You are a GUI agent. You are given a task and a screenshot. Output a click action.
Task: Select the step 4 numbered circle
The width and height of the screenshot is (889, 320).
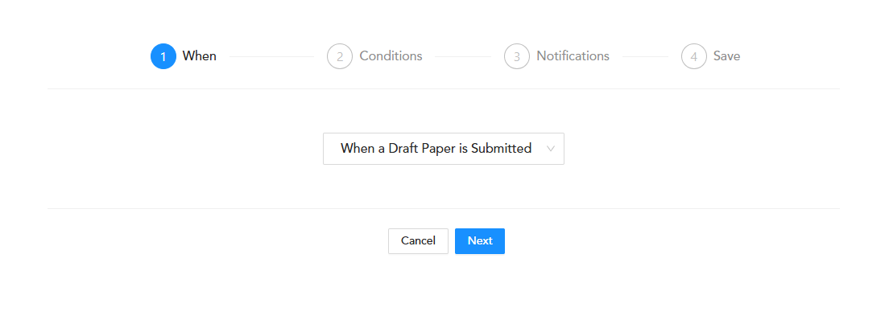coord(693,56)
